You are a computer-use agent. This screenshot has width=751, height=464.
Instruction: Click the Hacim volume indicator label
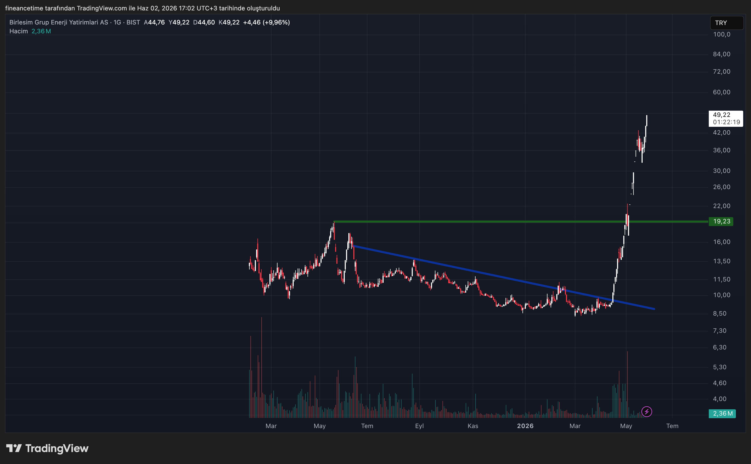(19, 31)
